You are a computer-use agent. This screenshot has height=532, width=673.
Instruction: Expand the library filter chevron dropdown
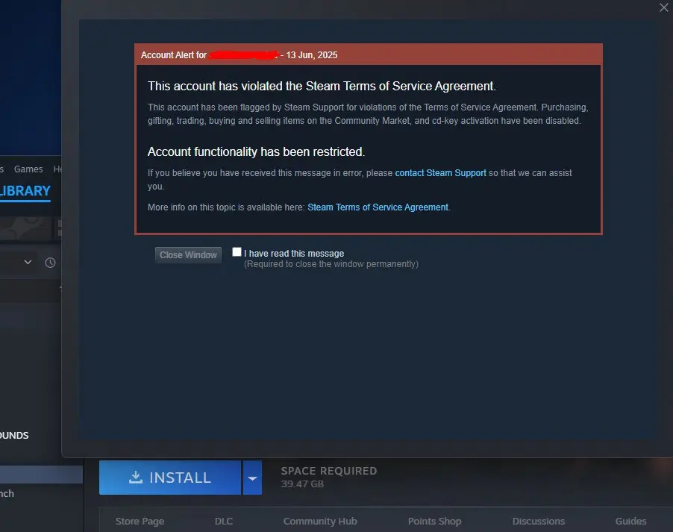coord(28,262)
